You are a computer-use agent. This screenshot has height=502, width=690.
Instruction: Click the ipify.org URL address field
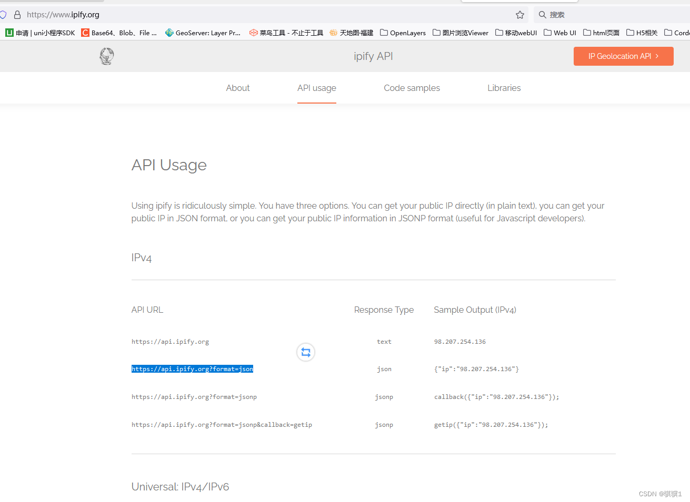pyautogui.click(x=263, y=15)
